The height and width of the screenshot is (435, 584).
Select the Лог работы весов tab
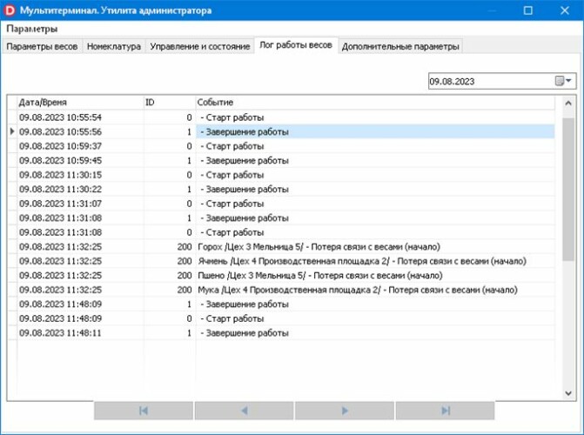pyautogui.click(x=296, y=45)
